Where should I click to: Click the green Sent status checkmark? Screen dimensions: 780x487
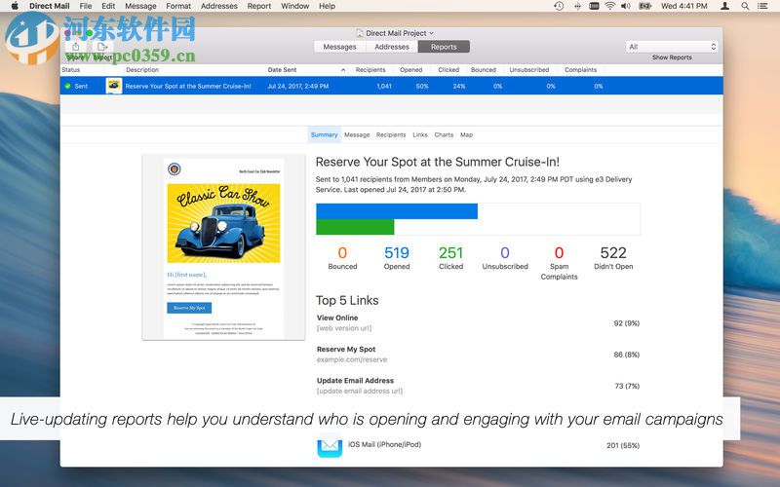(x=67, y=86)
